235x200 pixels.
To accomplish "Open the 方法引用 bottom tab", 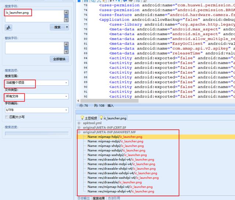I will [114, 198].
